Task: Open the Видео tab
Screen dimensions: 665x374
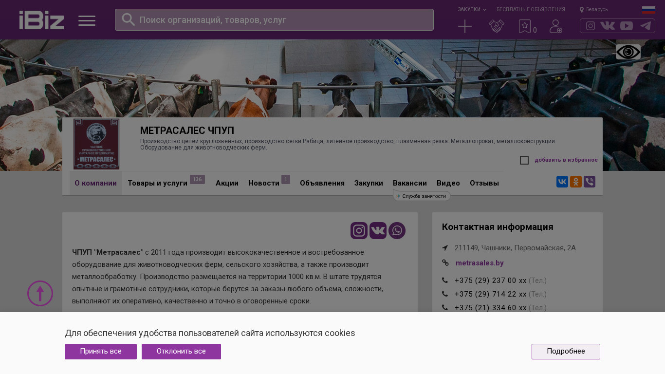Action: click(x=448, y=183)
